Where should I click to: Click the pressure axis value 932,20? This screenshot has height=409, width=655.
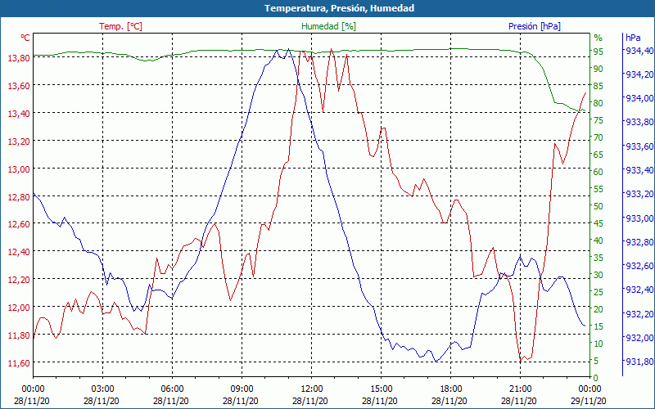639,313
